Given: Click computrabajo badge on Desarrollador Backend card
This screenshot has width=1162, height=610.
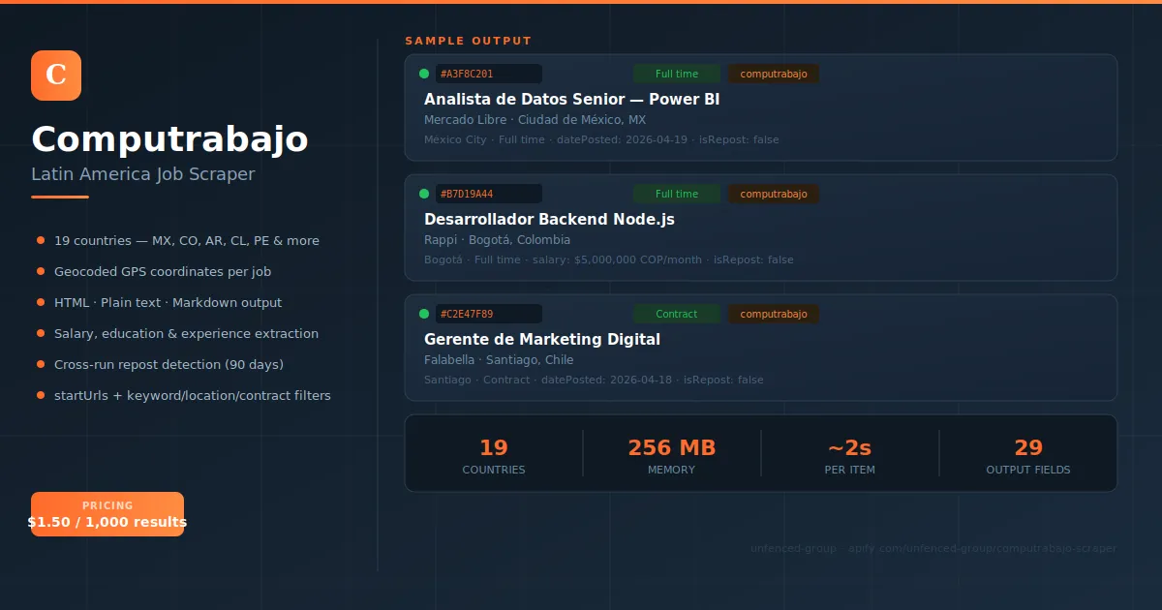Looking at the screenshot, I should (x=774, y=194).
